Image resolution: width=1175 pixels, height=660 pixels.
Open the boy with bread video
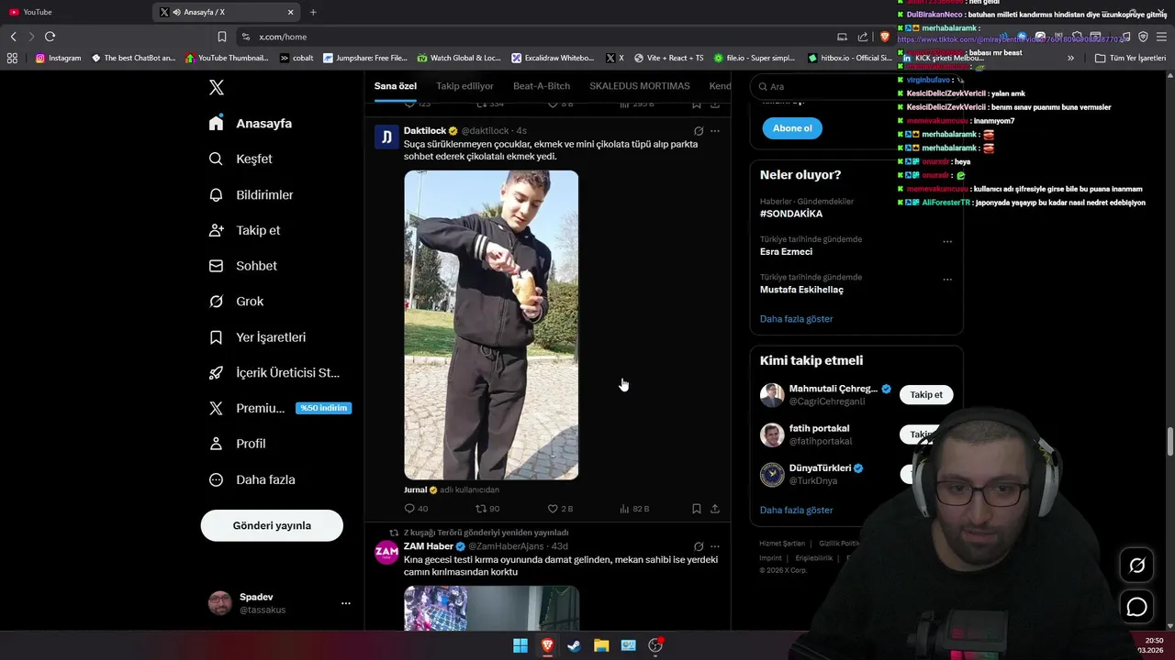[x=491, y=324]
